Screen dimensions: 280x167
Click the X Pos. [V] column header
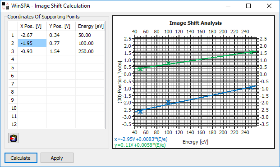click(x=32, y=26)
